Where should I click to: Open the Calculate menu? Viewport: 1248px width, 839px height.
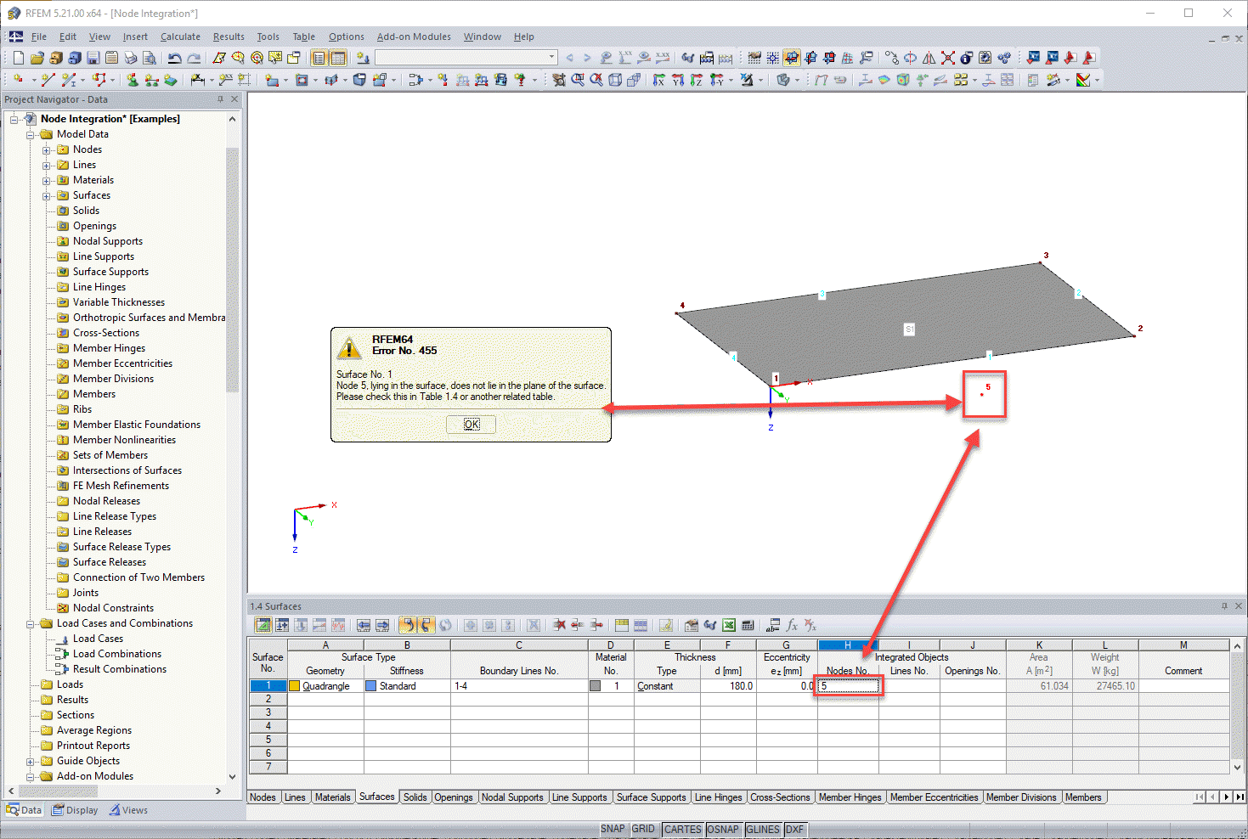click(180, 37)
